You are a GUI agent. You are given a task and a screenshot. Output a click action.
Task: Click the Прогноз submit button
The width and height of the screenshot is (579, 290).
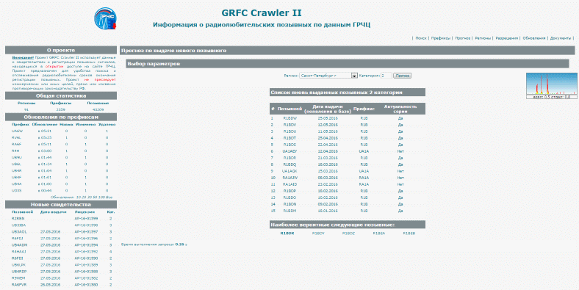[x=402, y=76]
